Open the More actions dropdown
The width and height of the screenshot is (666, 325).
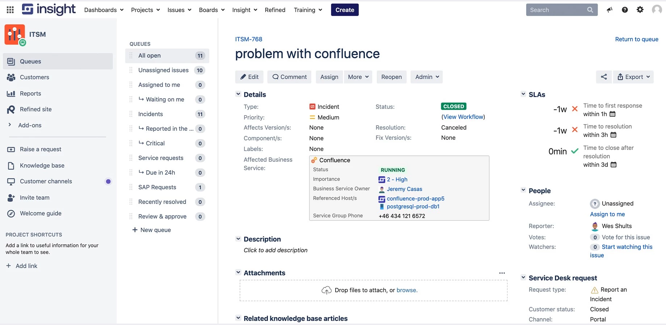[358, 77]
